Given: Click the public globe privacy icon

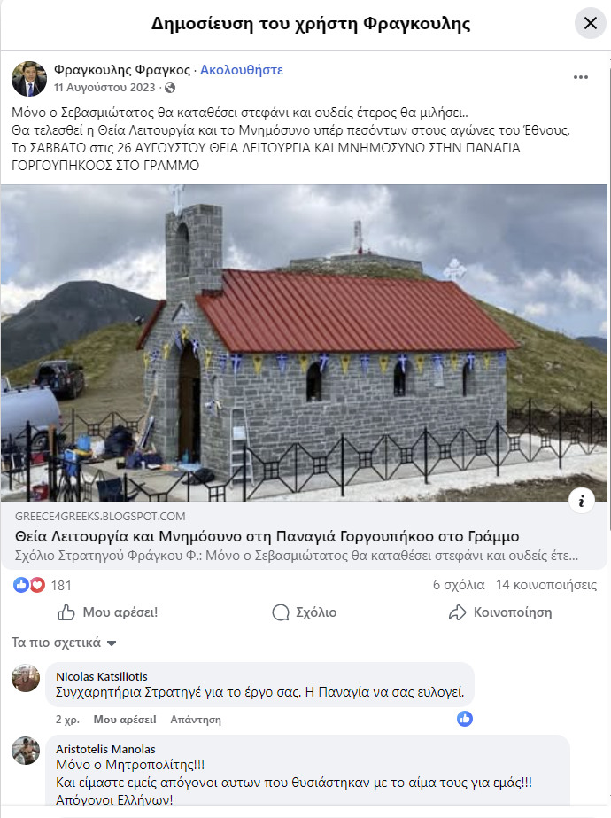Looking at the screenshot, I should click(170, 88).
